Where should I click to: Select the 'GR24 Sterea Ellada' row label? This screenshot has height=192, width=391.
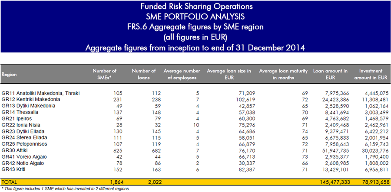pyautogui.click(x=24, y=137)
